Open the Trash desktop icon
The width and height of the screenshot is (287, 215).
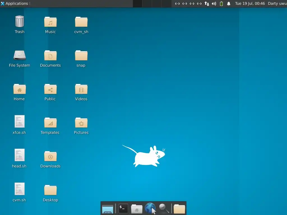click(x=20, y=22)
